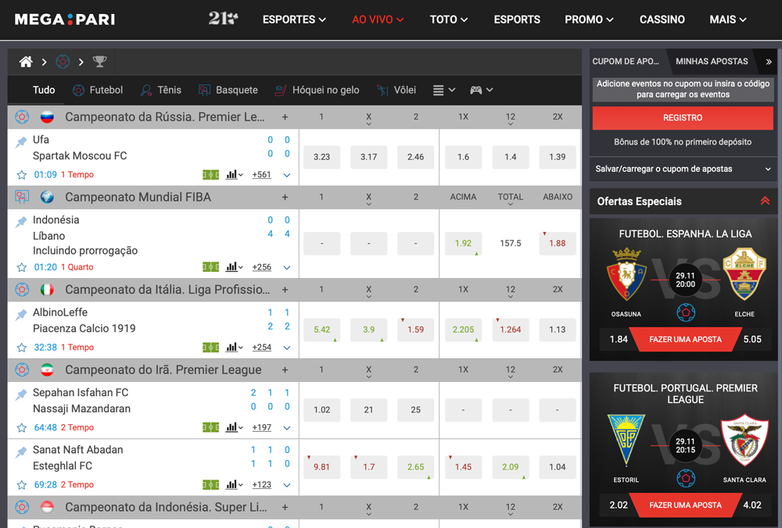Open the PROMO menu

(x=589, y=20)
